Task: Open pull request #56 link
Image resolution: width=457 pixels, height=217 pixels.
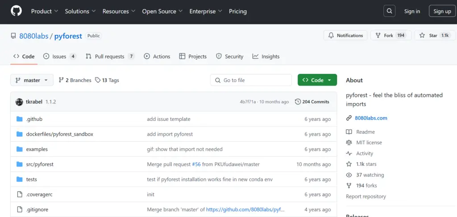Action: pyautogui.click(x=196, y=164)
